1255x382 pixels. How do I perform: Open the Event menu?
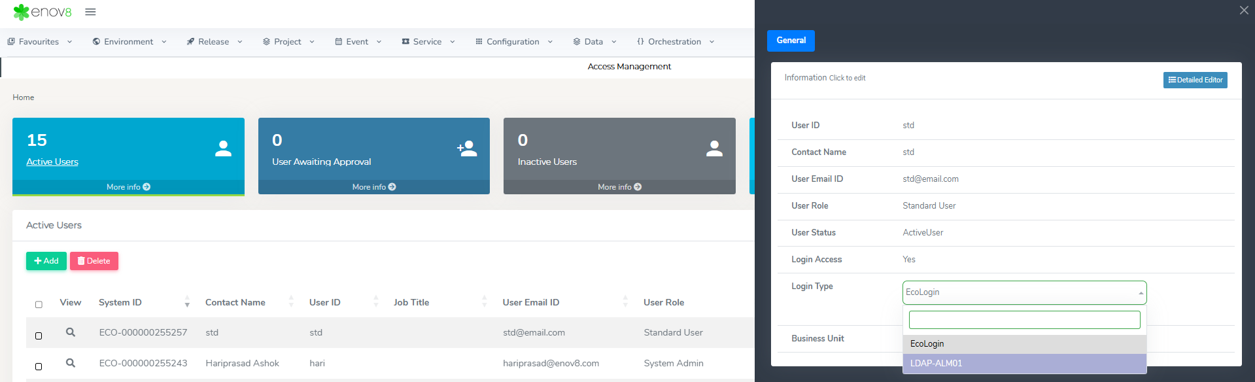pos(358,42)
